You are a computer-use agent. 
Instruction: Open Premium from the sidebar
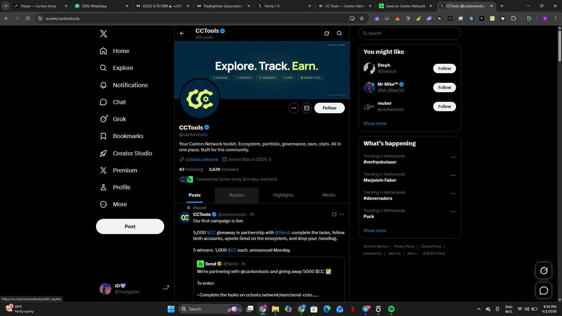[x=118, y=170]
